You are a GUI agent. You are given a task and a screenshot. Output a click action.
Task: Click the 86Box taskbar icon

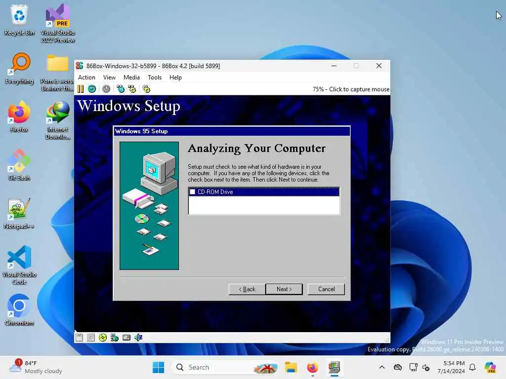[335, 367]
